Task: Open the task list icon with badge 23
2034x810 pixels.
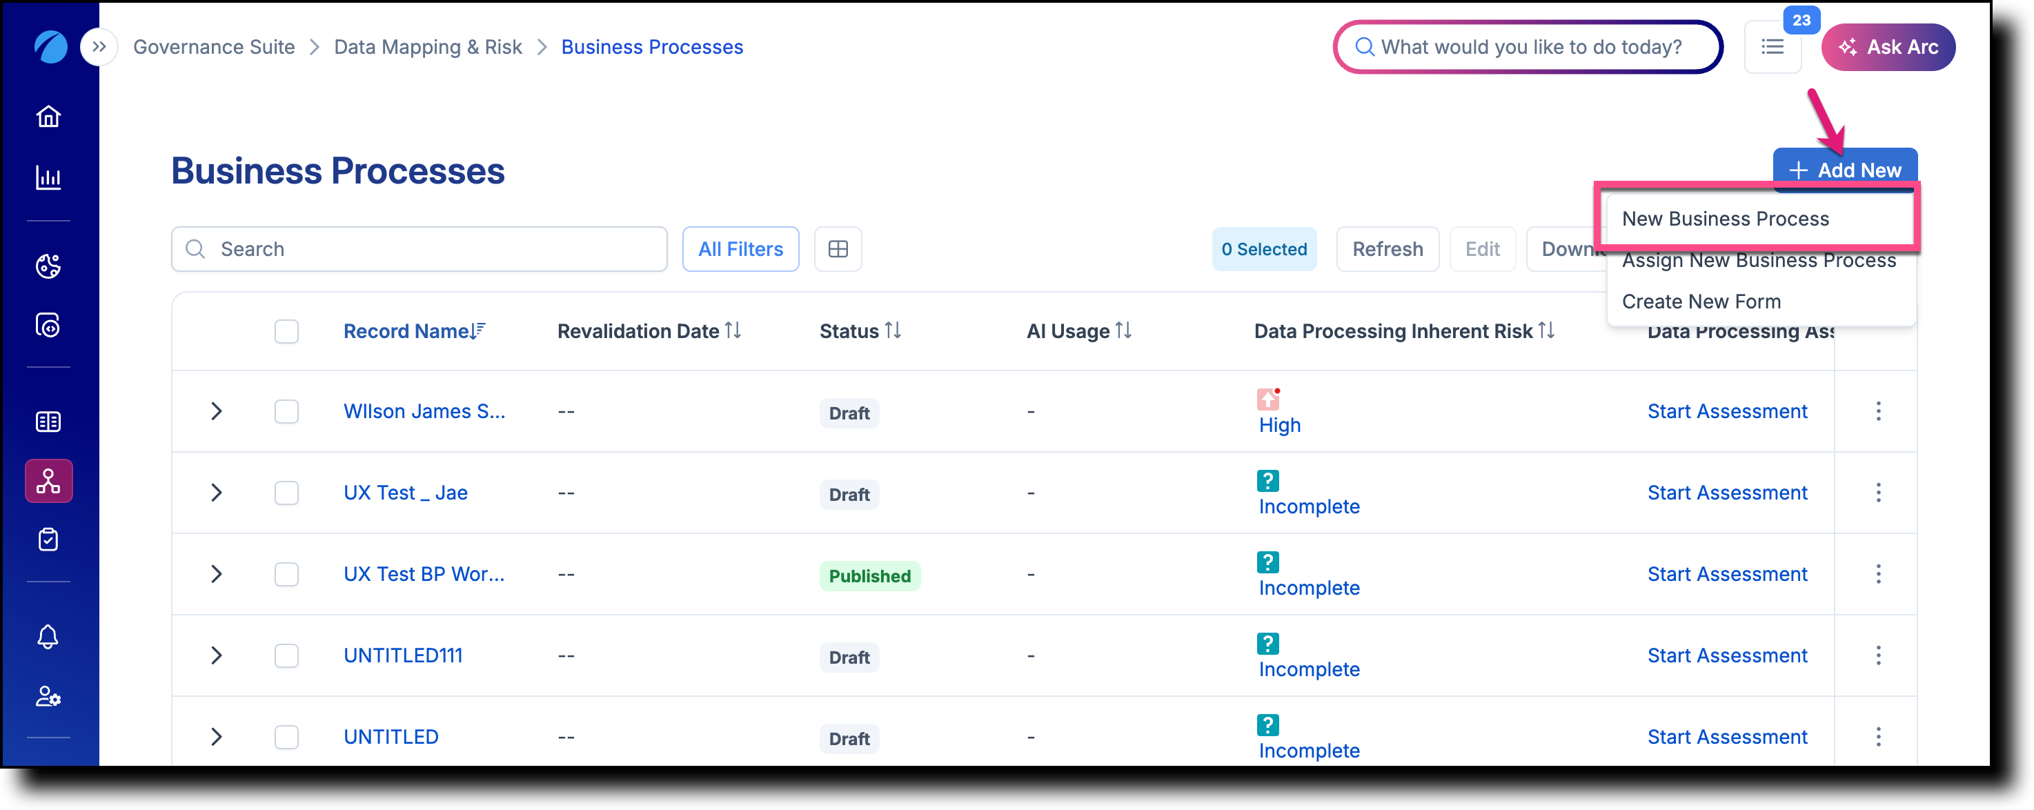Action: coord(1773,47)
